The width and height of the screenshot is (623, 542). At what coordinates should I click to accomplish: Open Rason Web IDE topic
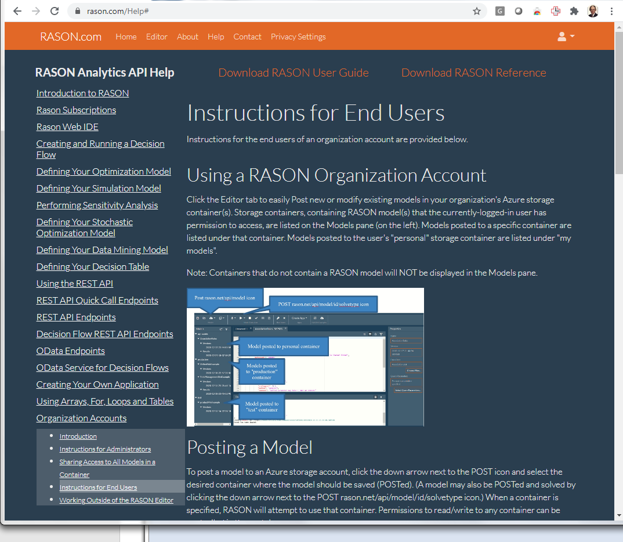pyautogui.click(x=67, y=127)
